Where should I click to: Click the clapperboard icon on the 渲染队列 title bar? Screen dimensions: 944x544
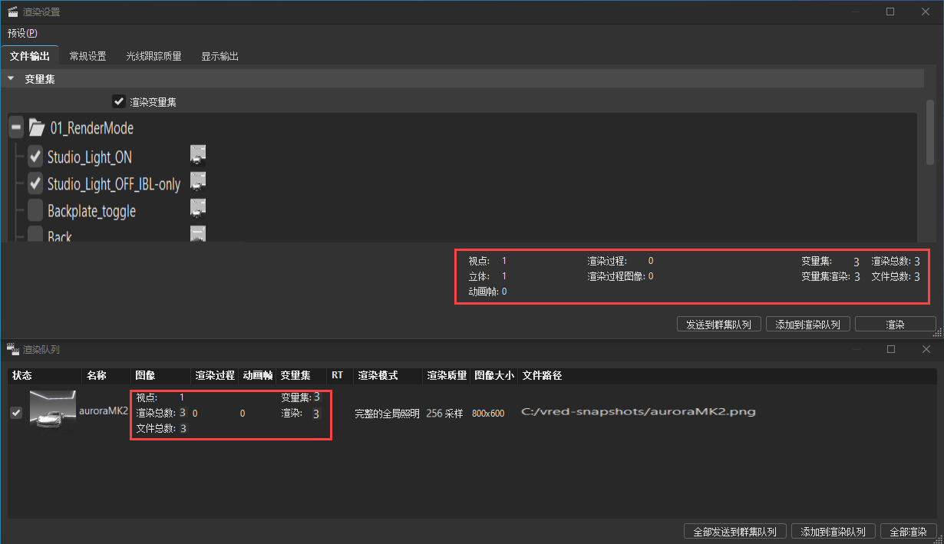tap(12, 349)
